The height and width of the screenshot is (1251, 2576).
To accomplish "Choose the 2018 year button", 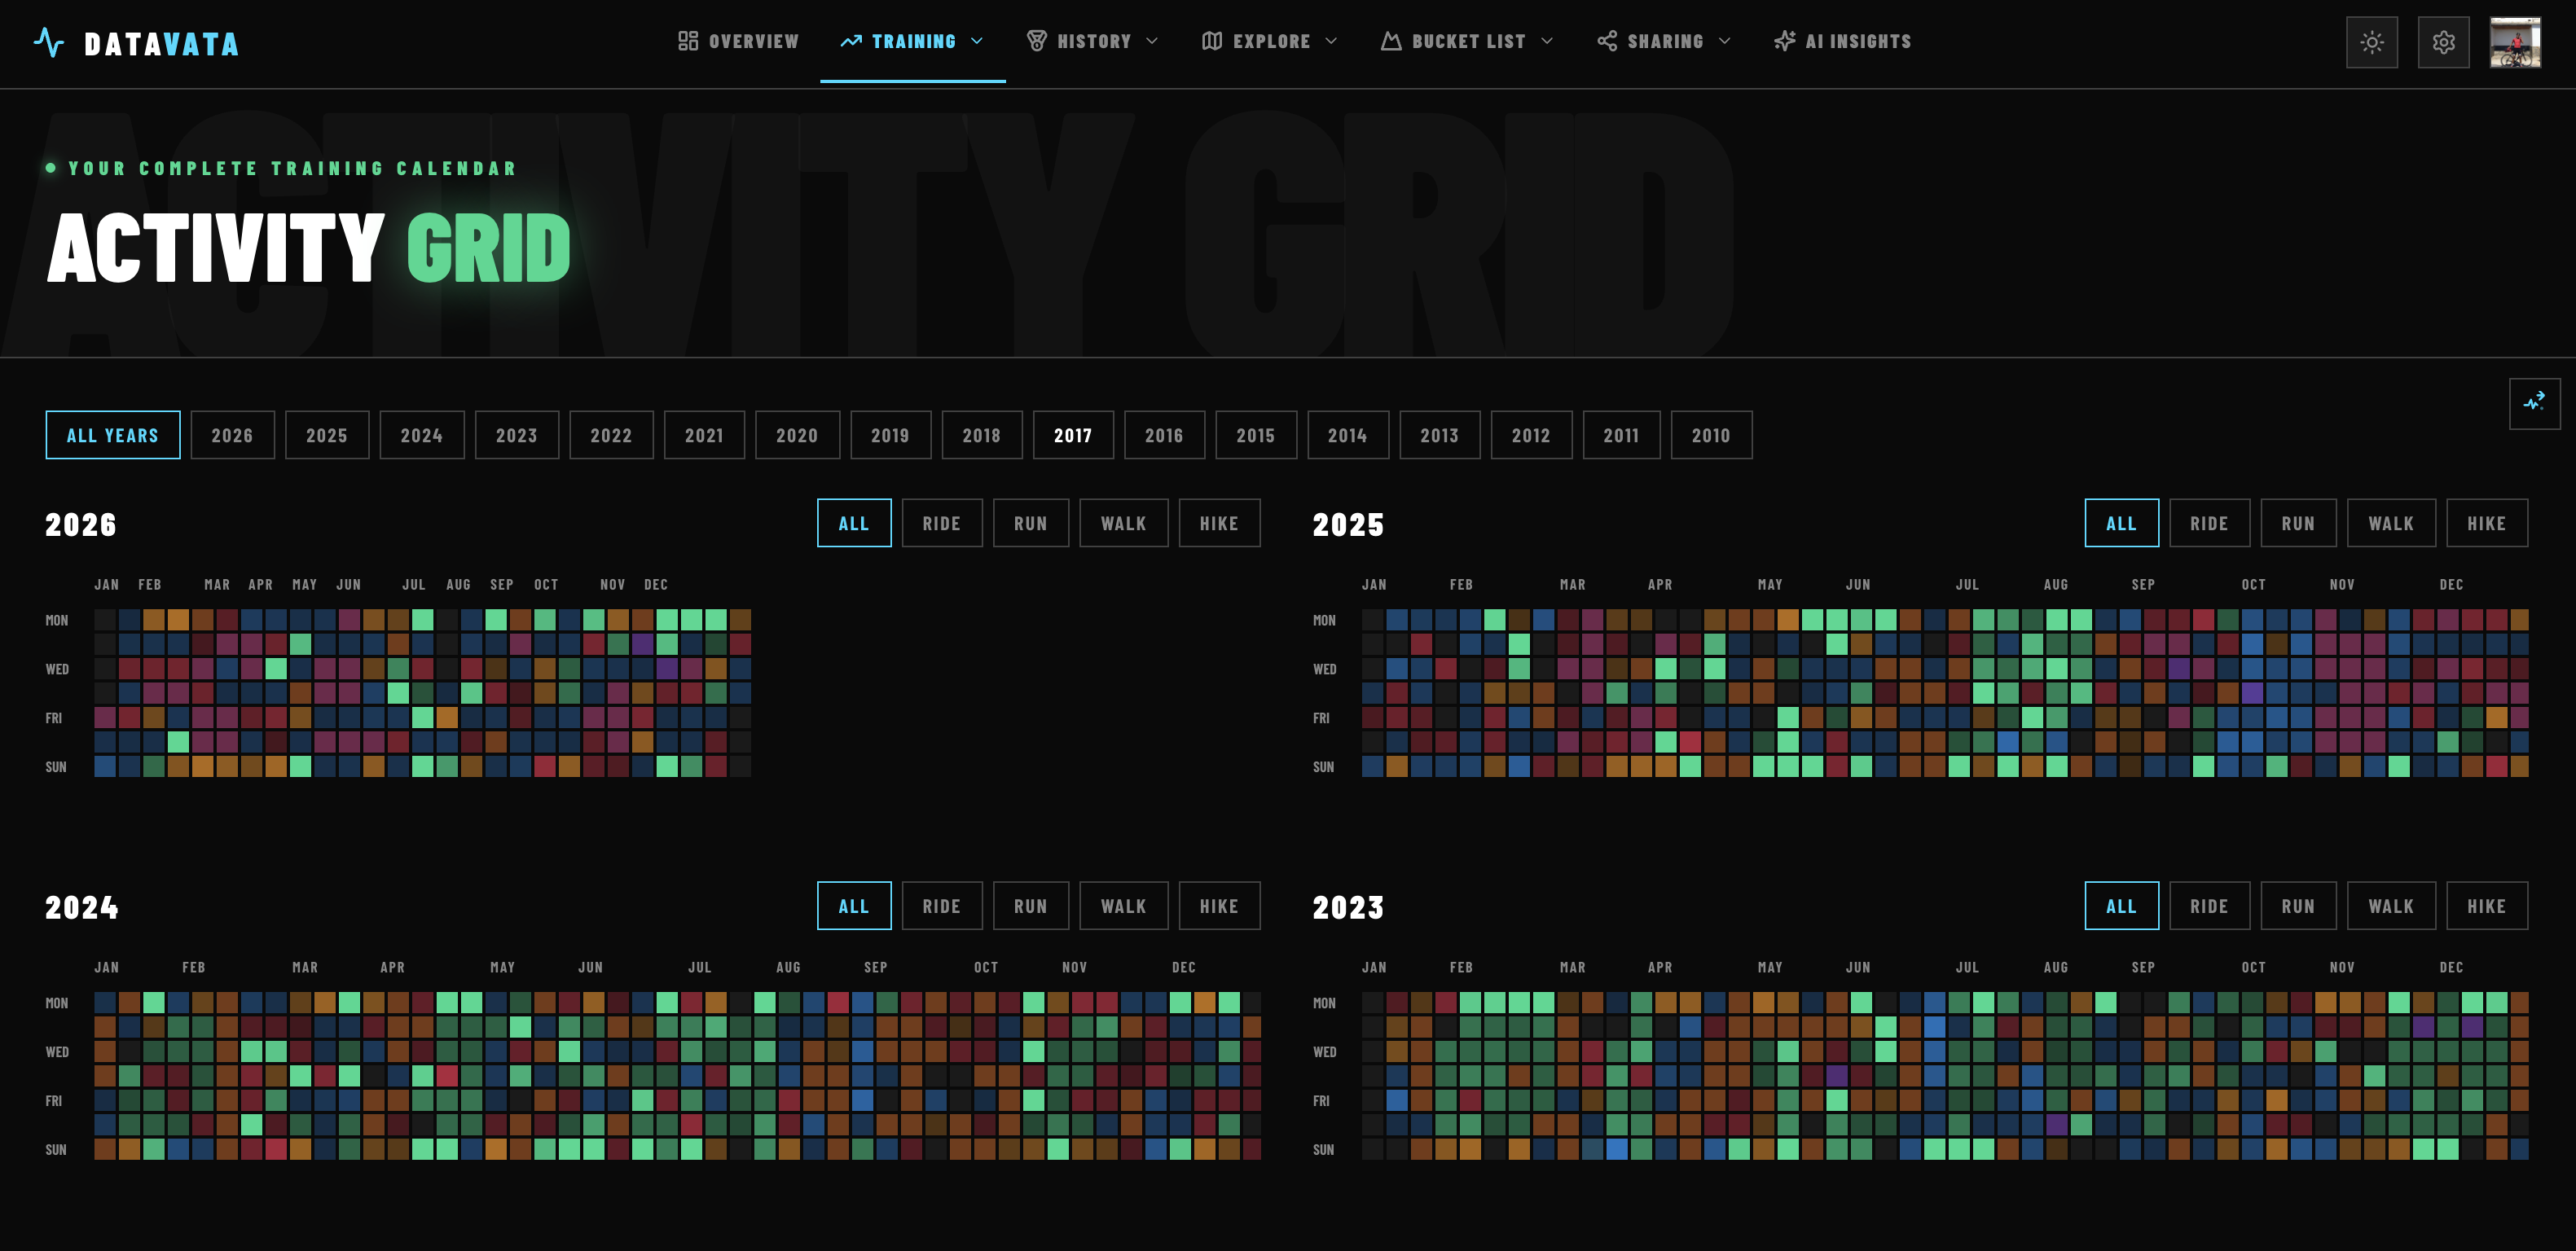I will (982, 435).
